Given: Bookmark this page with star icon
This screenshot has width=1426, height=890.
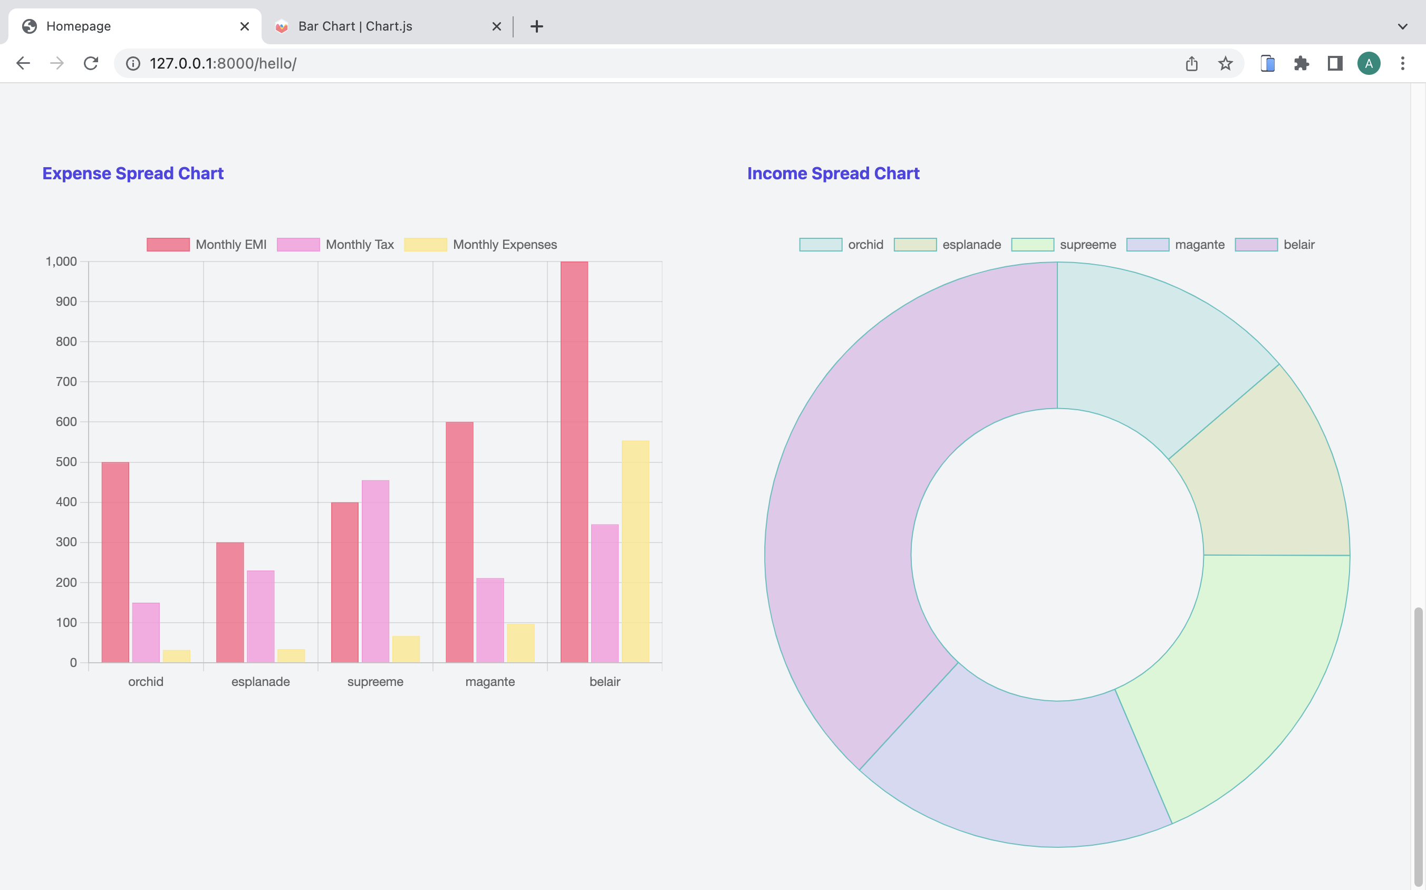Looking at the screenshot, I should click(1225, 63).
